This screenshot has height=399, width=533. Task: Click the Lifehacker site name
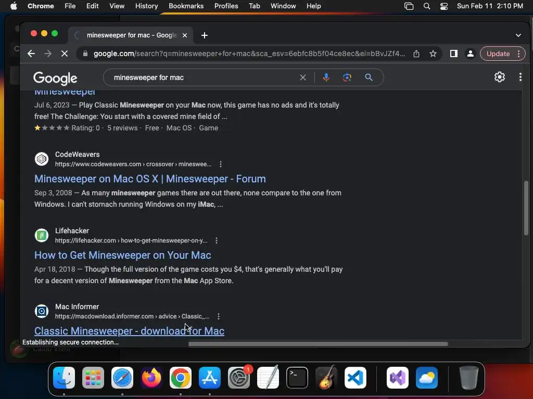point(72,231)
